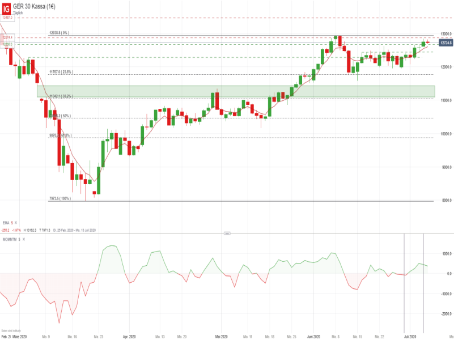The height and width of the screenshot is (340, 454).
Task: Click the 1000.0 momentum axis label
Action: point(447,254)
